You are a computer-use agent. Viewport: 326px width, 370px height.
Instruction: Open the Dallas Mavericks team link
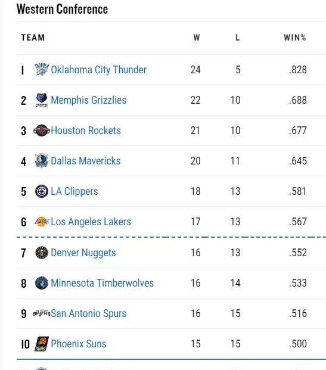click(x=86, y=161)
